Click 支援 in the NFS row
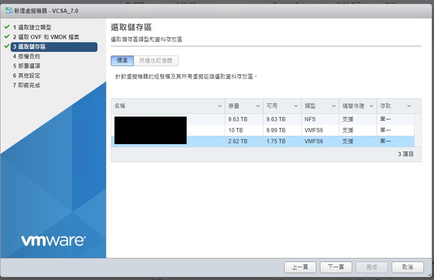 tap(348, 119)
